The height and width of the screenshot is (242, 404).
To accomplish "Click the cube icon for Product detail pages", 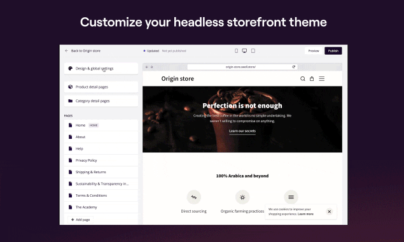I will pyautogui.click(x=70, y=87).
